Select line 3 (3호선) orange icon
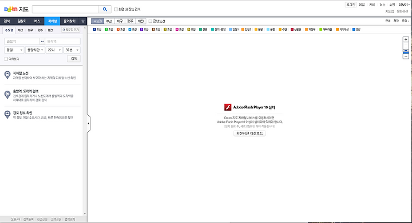 tap(118, 30)
